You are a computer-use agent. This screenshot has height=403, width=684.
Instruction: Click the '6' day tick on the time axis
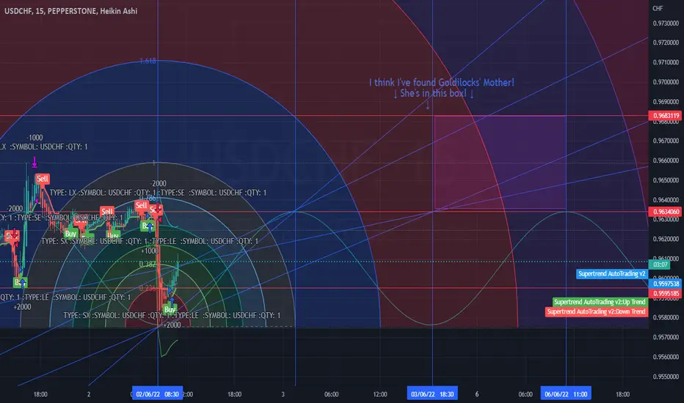click(477, 394)
